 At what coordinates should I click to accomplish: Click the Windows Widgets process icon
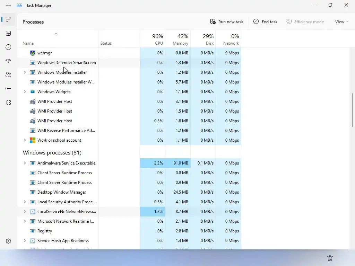click(x=33, y=91)
